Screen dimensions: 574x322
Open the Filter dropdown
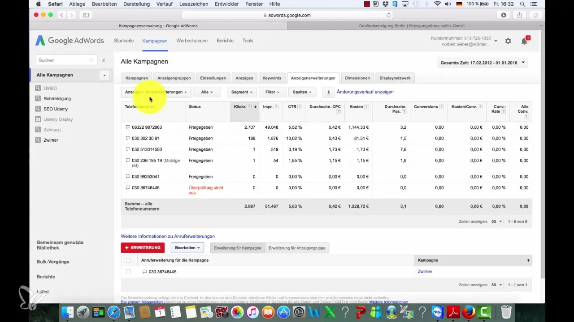pyautogui.click(x=272, y=92)
